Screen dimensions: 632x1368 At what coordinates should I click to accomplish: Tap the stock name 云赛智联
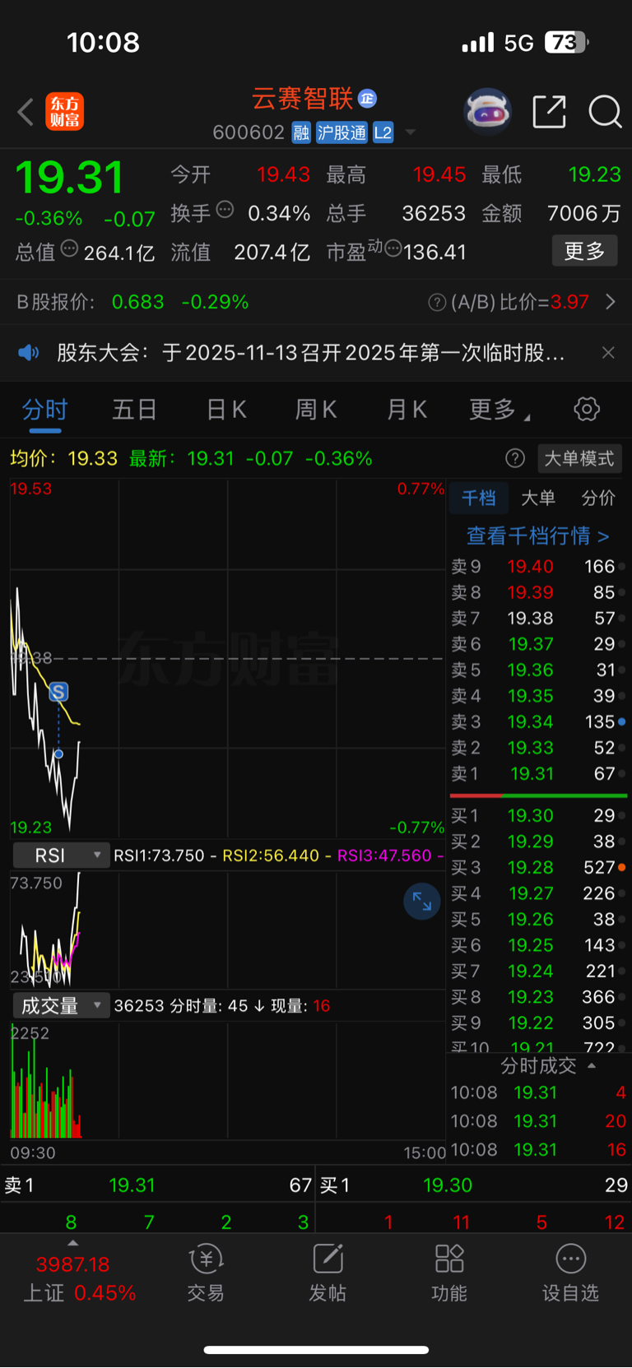click(302, 99)
